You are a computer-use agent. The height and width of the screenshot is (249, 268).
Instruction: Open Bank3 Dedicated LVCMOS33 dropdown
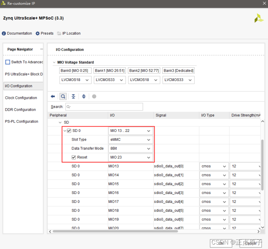pos(178,80)
